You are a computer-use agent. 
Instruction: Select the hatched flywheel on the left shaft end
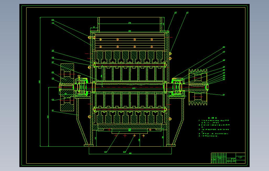pos(67,87)
